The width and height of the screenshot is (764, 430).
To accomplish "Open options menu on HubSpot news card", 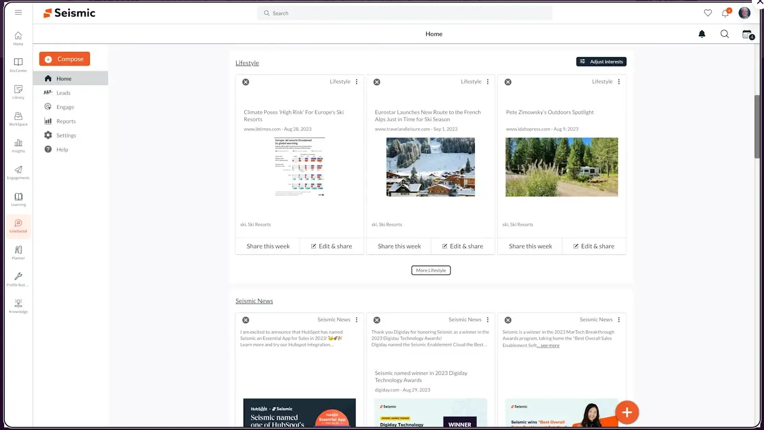I will tap(357, 320).
